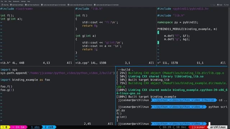Click the highlighted opening brace in module
The width and height of the screenshot is (230, 129).
pos(158,33)
